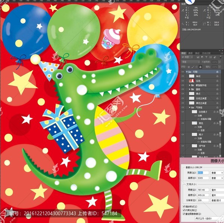Switch to 路径 paths tab
The height and width of the screenshot is (223, 224).
[197, 53]
